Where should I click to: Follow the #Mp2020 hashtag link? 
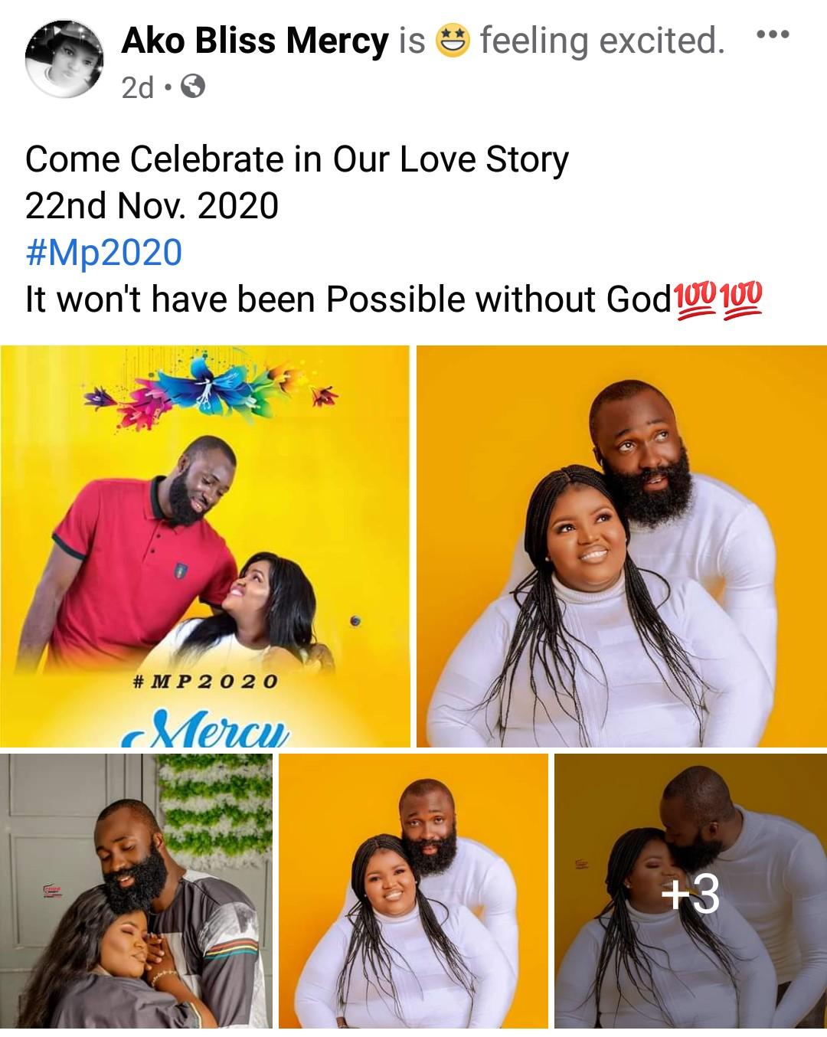[104, 253]
